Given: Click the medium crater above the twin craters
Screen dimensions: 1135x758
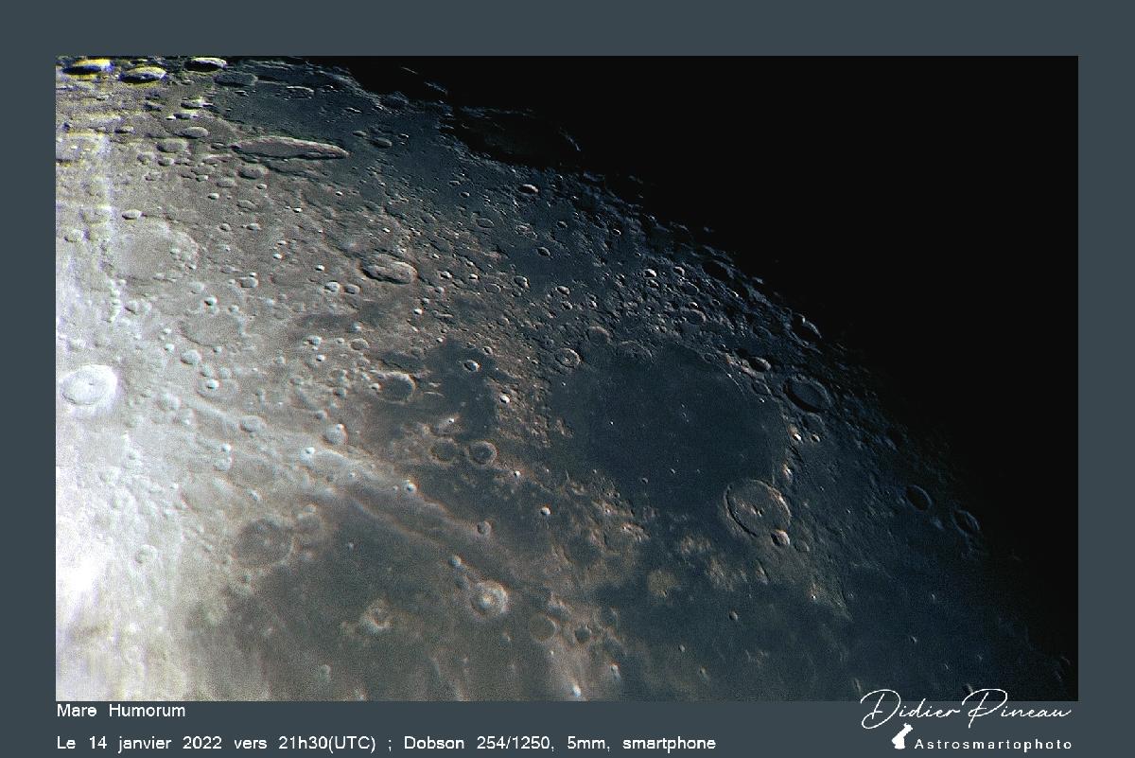Looking at the screenshot, I should [x=395, y=386].
